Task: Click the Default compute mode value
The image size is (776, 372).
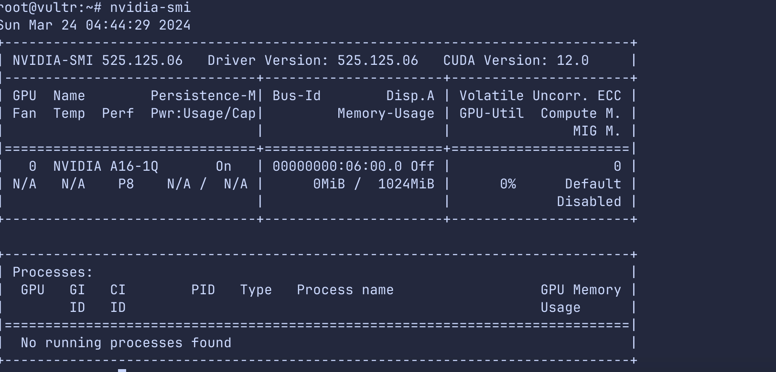Action: (x=593, y=184)
